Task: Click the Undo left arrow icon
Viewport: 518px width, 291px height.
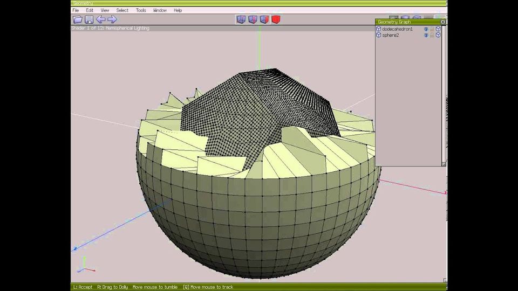Action: tap(101, 19)
